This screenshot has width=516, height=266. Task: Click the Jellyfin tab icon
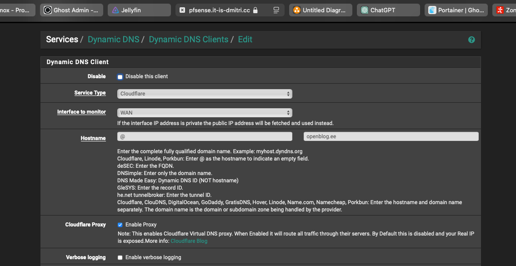pyautogui.click(x=115, y=10)
